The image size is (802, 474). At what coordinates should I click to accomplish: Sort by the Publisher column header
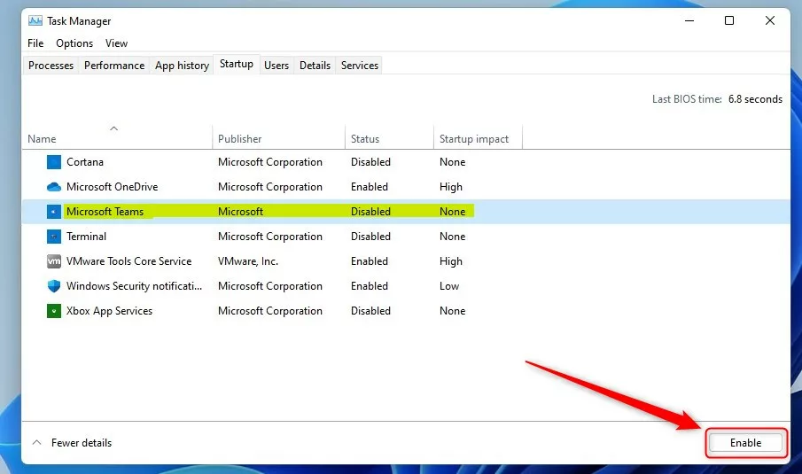239,139
